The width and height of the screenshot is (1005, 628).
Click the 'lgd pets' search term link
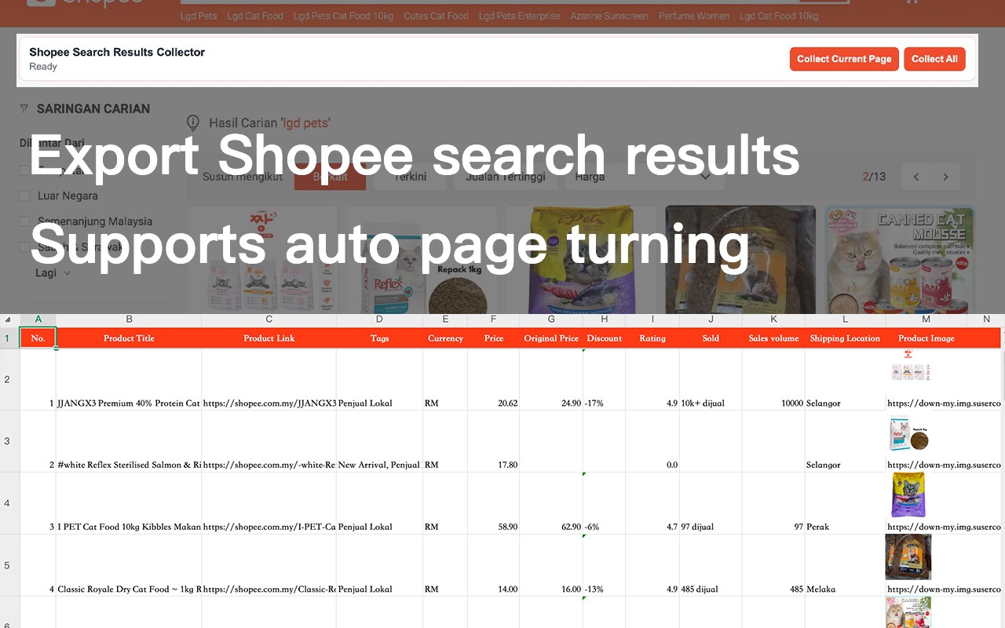tap(305, 122)
